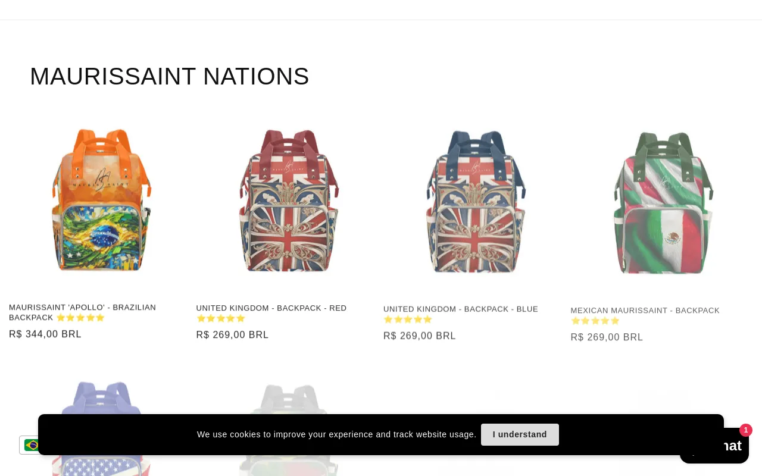
Task: Open Maurissaint 'Apollo' Brazilian Backpack link
Action: click(82, 308)
